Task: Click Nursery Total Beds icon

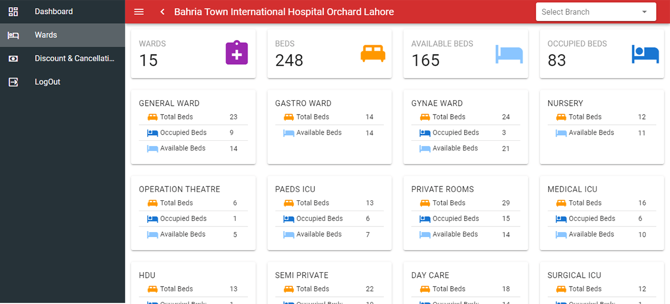Action: [x=561, y=117]
